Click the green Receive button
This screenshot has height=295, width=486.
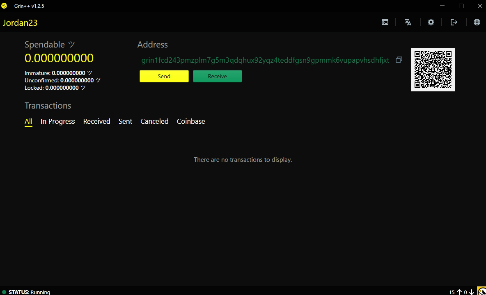pyautogui.click(x=217, y=76)
